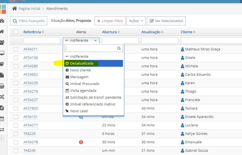The image size is (242, 155).
Task: Tick the checkbox for row AF34211
Action: pyautogui.click(x=16, y=49)
